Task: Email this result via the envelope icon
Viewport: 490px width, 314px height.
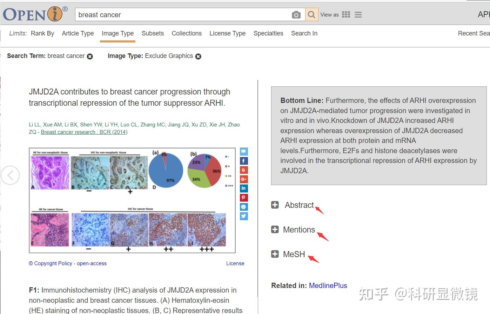Action: 243,151
